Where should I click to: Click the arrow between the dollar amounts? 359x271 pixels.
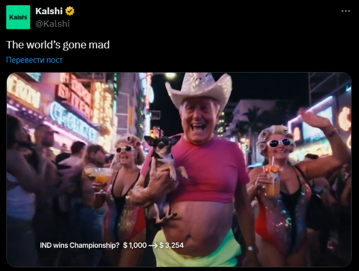(153, 246)
